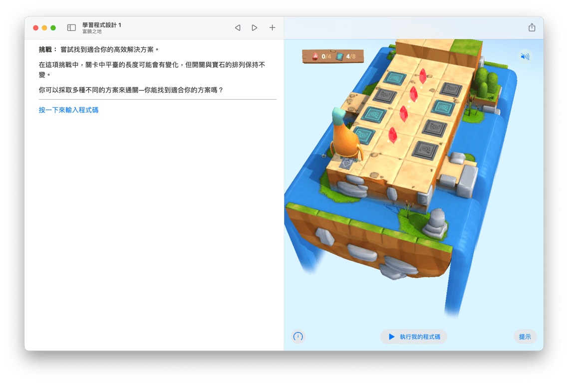The height and width of the screenshot is (383, 568).
Task: Click the subtitle 富饒之地
Action: pyautogui.click(x=92, y=31)
